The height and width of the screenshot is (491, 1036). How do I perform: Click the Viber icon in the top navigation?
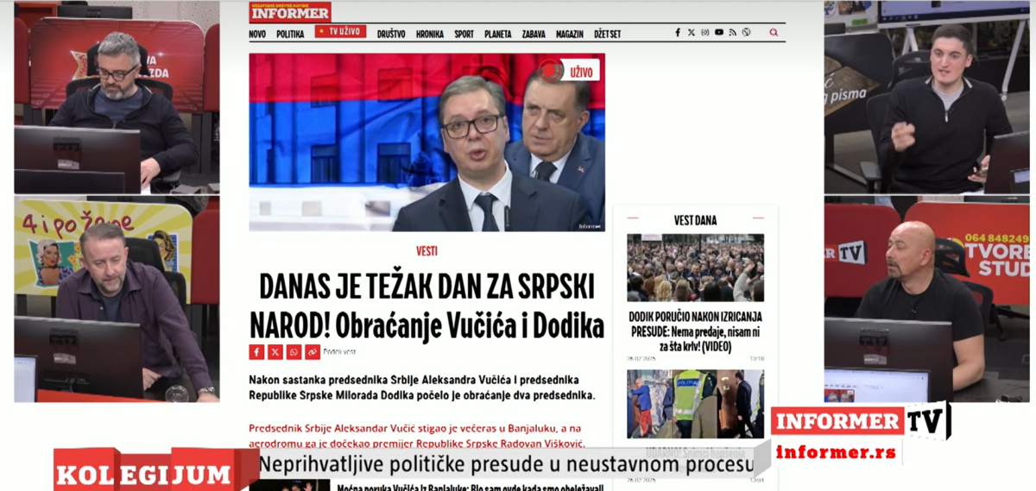[x=746, y=33]
